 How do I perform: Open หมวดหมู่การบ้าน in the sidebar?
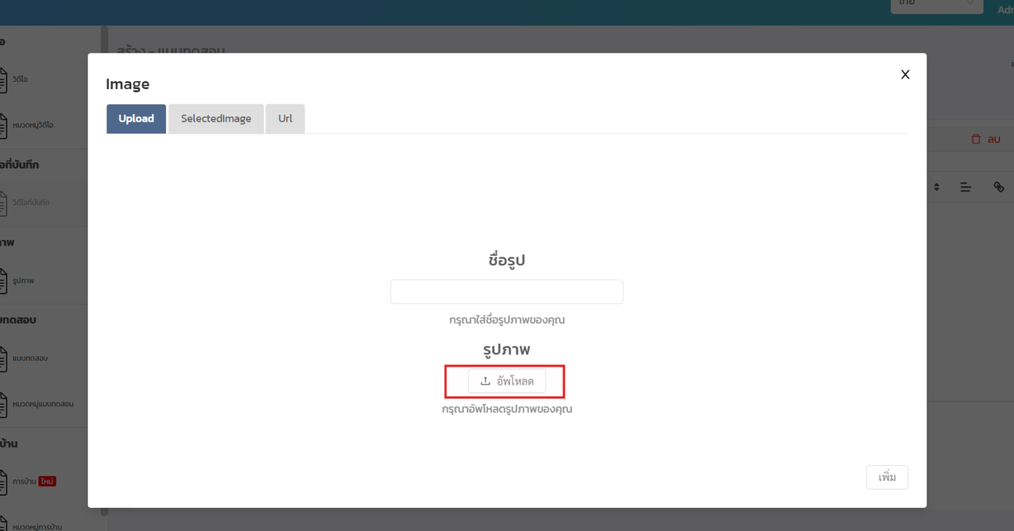(x=36, y=526)
